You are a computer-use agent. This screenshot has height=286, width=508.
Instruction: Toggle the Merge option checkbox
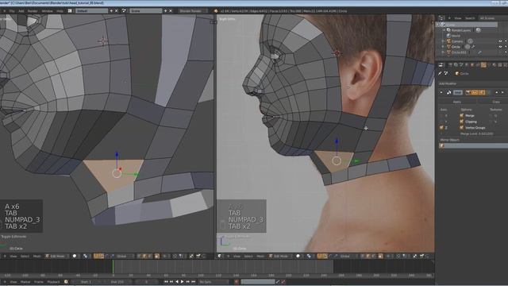click(461, 115)
